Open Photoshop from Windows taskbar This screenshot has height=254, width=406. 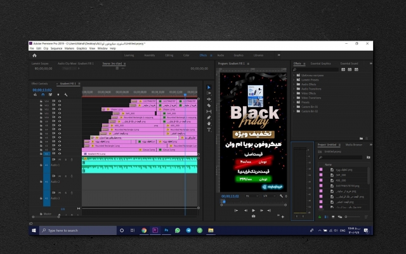point(166,230)
